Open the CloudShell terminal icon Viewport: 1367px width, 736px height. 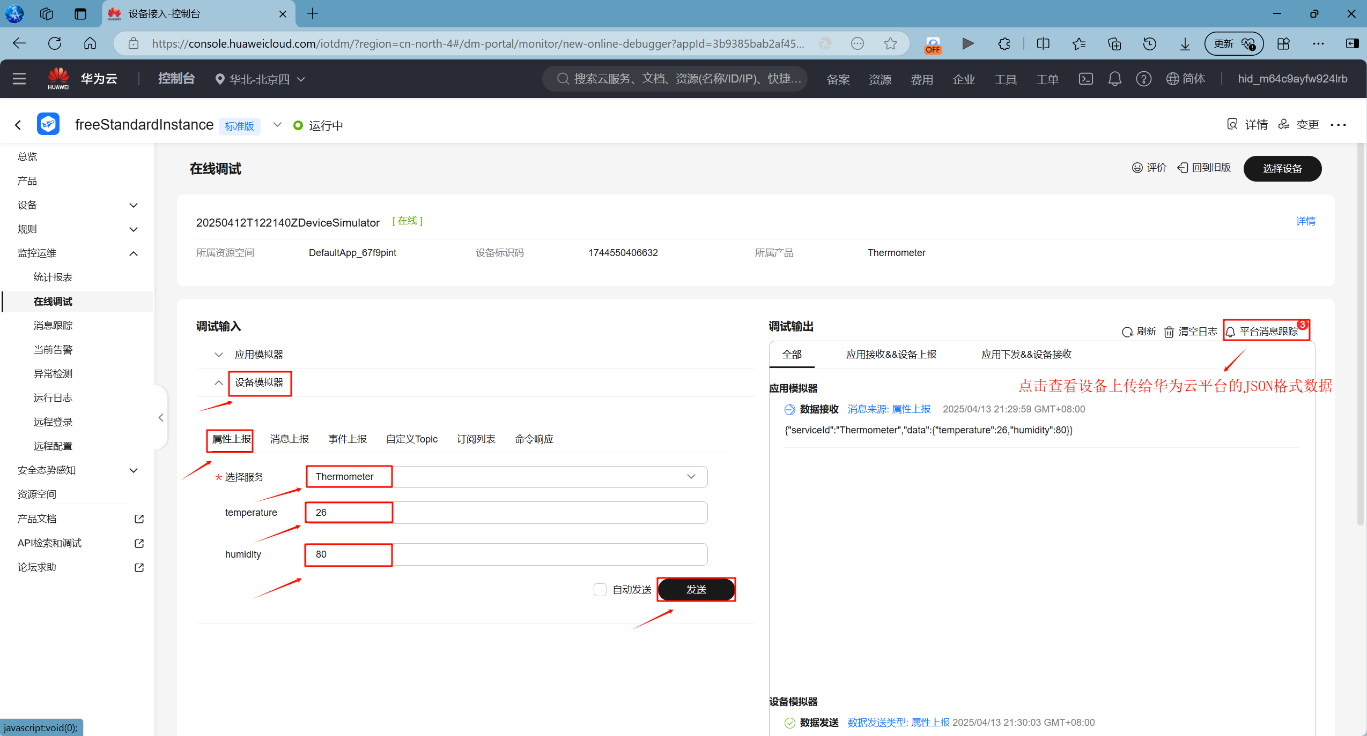tap(1085, 79)
